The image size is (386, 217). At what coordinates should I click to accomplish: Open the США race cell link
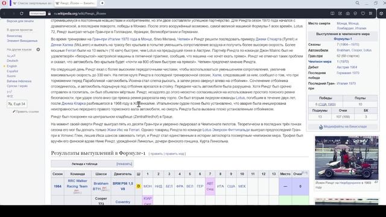[231, 186]
